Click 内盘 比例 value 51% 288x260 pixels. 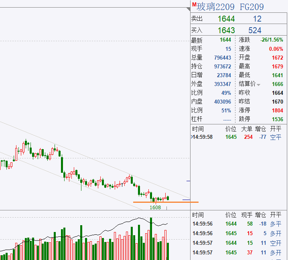tap(226, 110)
